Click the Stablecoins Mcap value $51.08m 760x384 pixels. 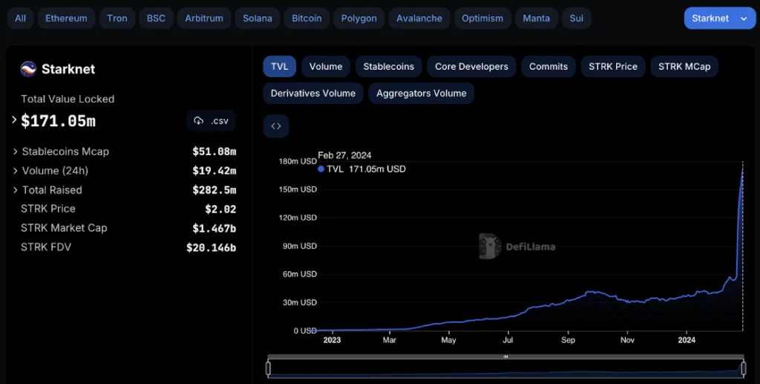pos(214,152)
